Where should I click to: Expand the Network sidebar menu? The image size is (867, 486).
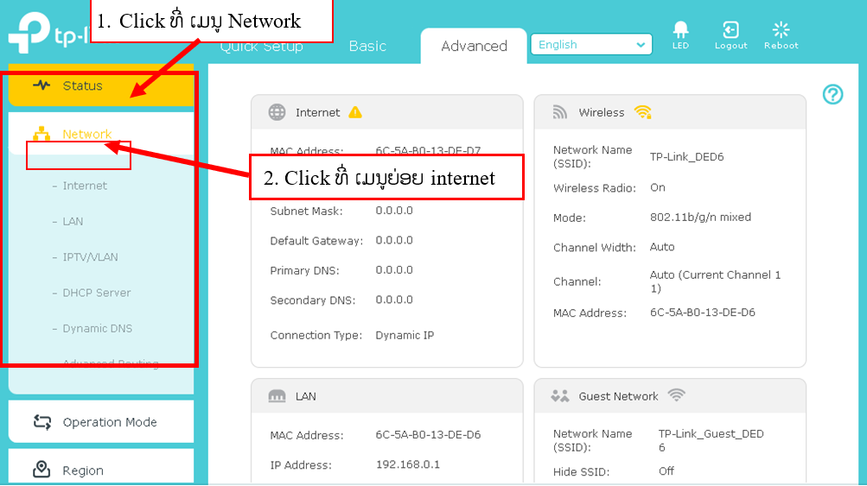coord(86,134)
